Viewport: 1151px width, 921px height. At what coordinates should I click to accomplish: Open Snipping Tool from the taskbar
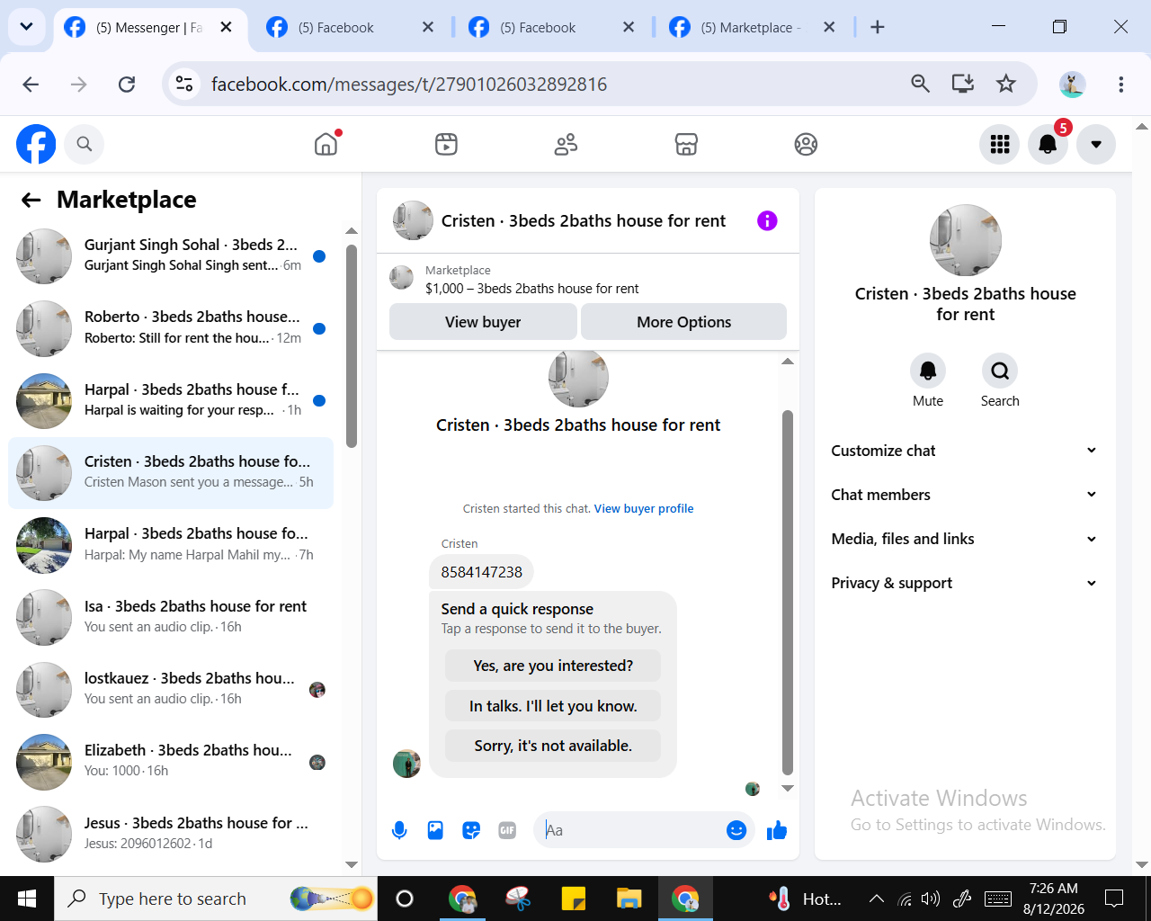(518, 899)
